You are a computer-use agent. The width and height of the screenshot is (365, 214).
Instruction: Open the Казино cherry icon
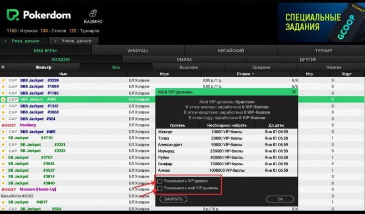(93, 13)
